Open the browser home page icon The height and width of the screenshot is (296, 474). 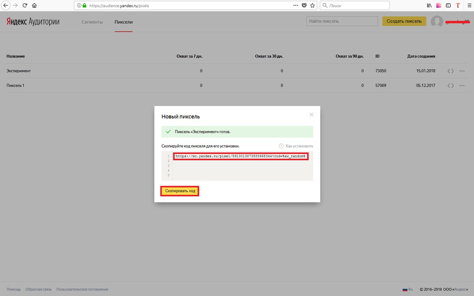(34, 6)
